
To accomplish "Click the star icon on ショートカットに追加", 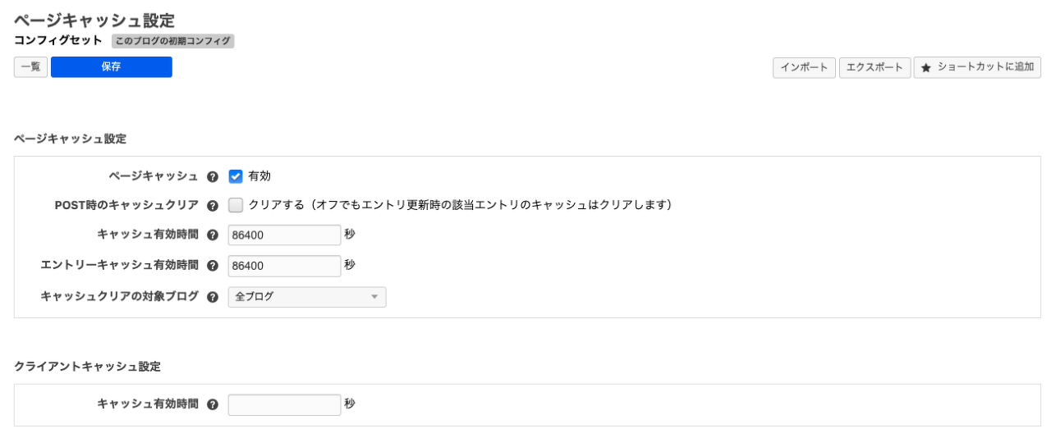I will (x=926, y=68).
